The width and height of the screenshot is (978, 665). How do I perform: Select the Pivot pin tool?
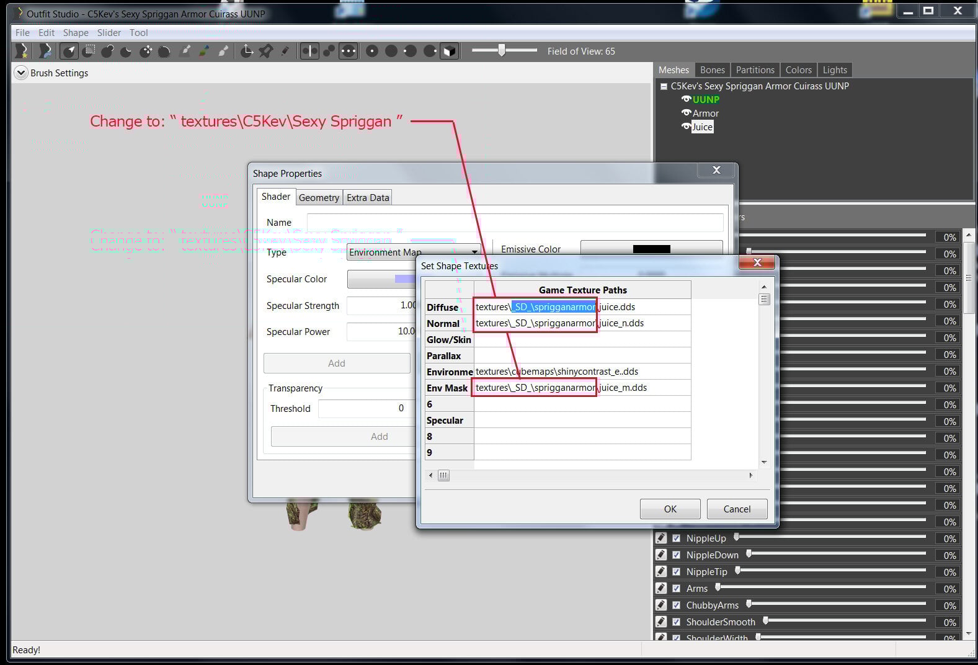pyautogui.click(x=266, y=51)
